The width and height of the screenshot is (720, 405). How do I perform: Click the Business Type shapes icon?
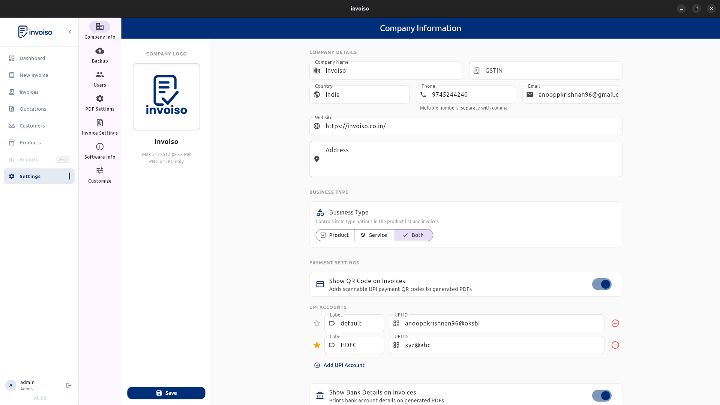coord(320,212)
